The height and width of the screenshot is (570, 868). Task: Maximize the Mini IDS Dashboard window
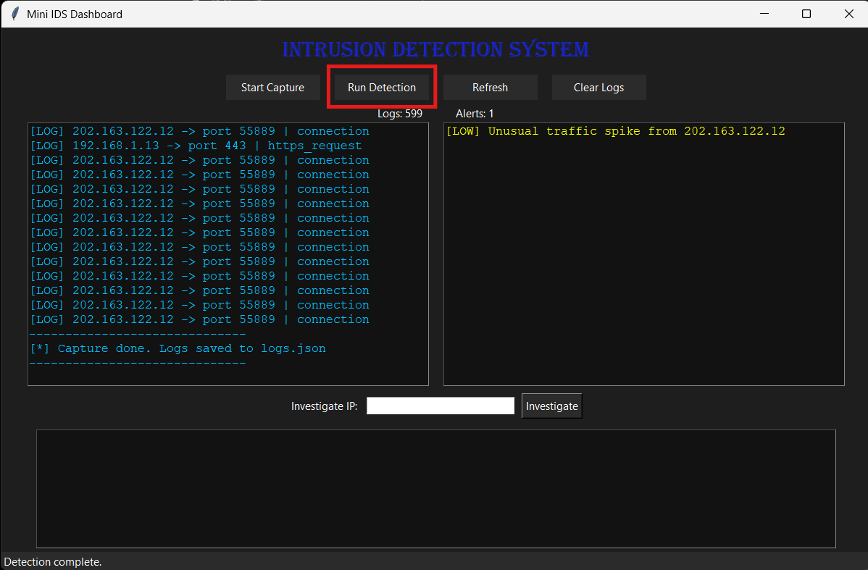click(806, 14)
